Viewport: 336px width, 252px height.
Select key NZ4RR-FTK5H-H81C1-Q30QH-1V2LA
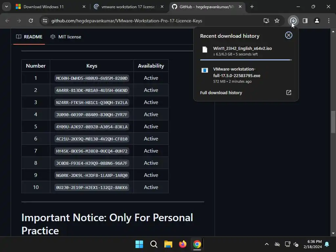coord(92,102)
